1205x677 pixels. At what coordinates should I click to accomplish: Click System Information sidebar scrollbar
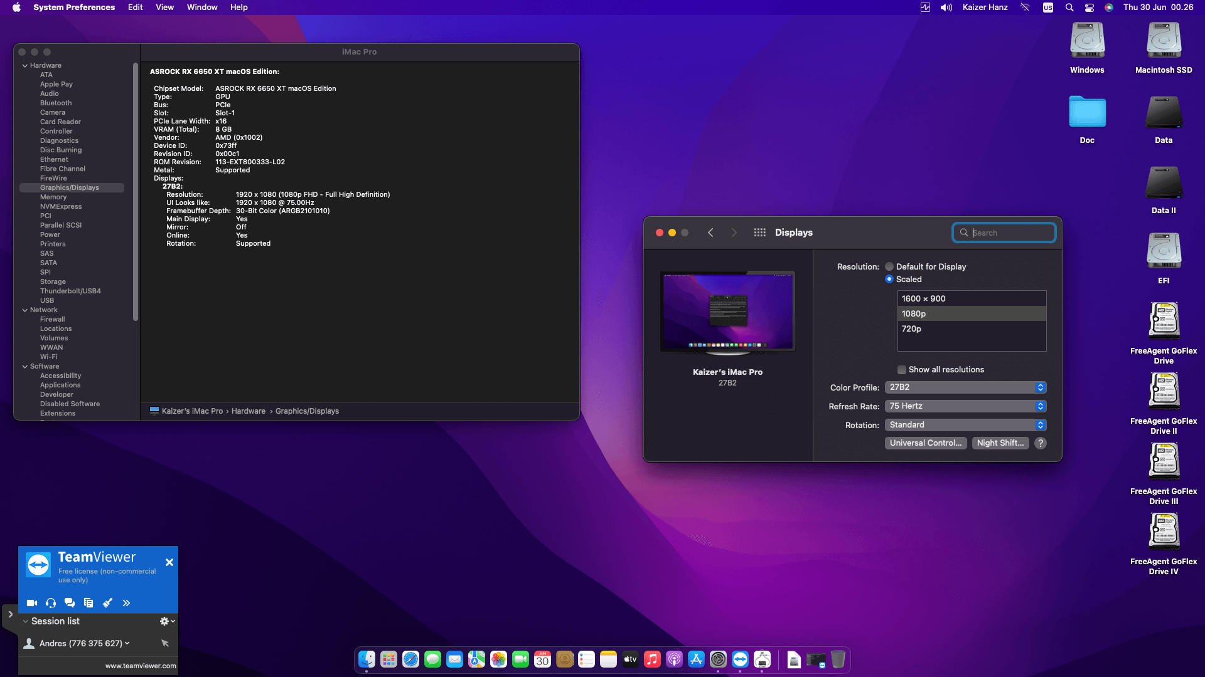click(136, 191)
